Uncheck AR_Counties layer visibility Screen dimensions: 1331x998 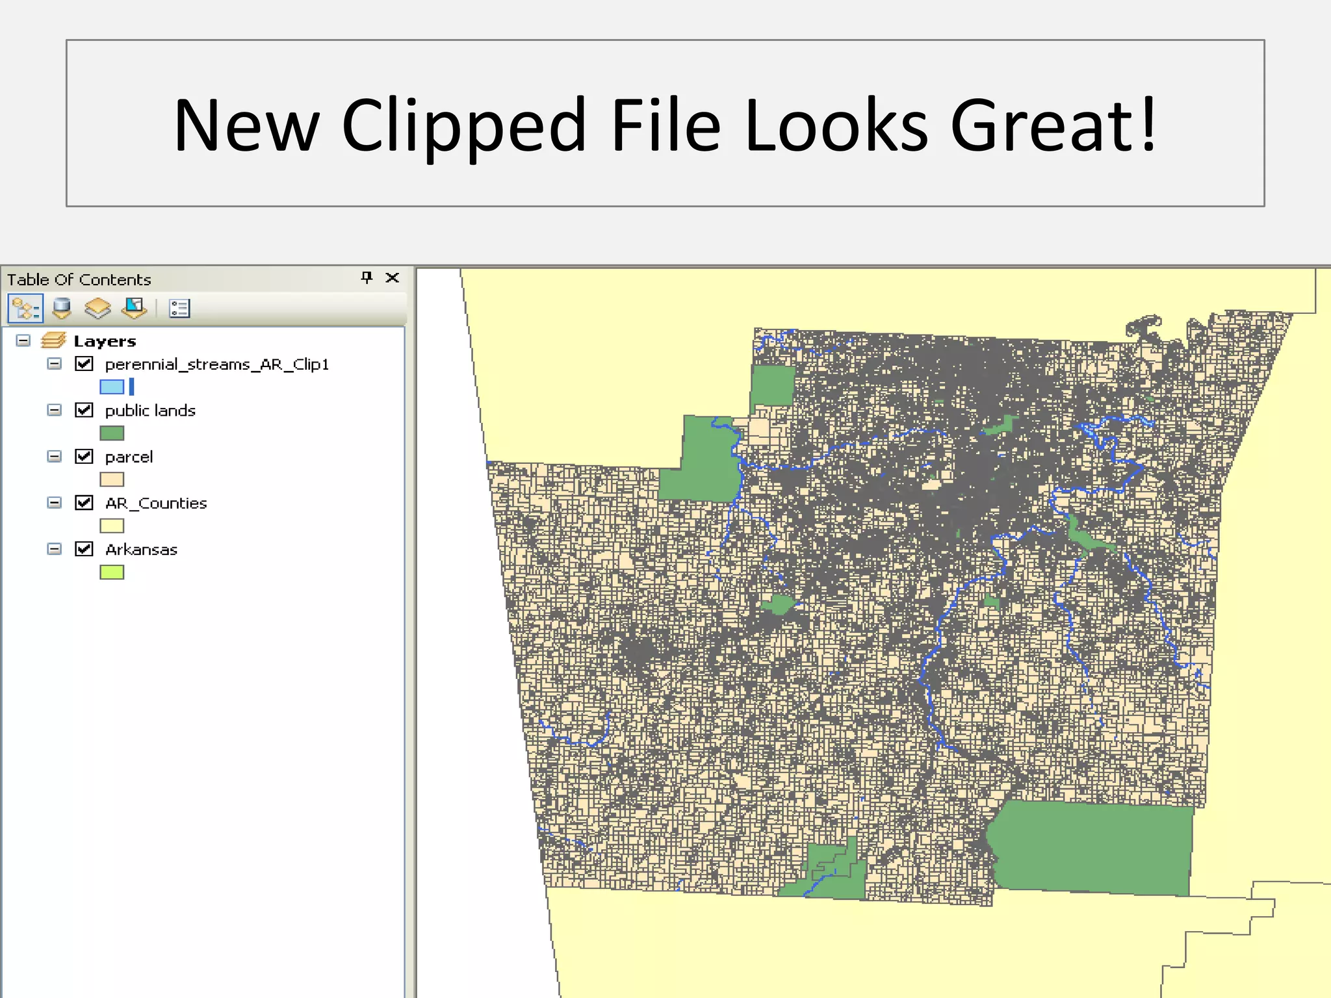tap(84, 503)
